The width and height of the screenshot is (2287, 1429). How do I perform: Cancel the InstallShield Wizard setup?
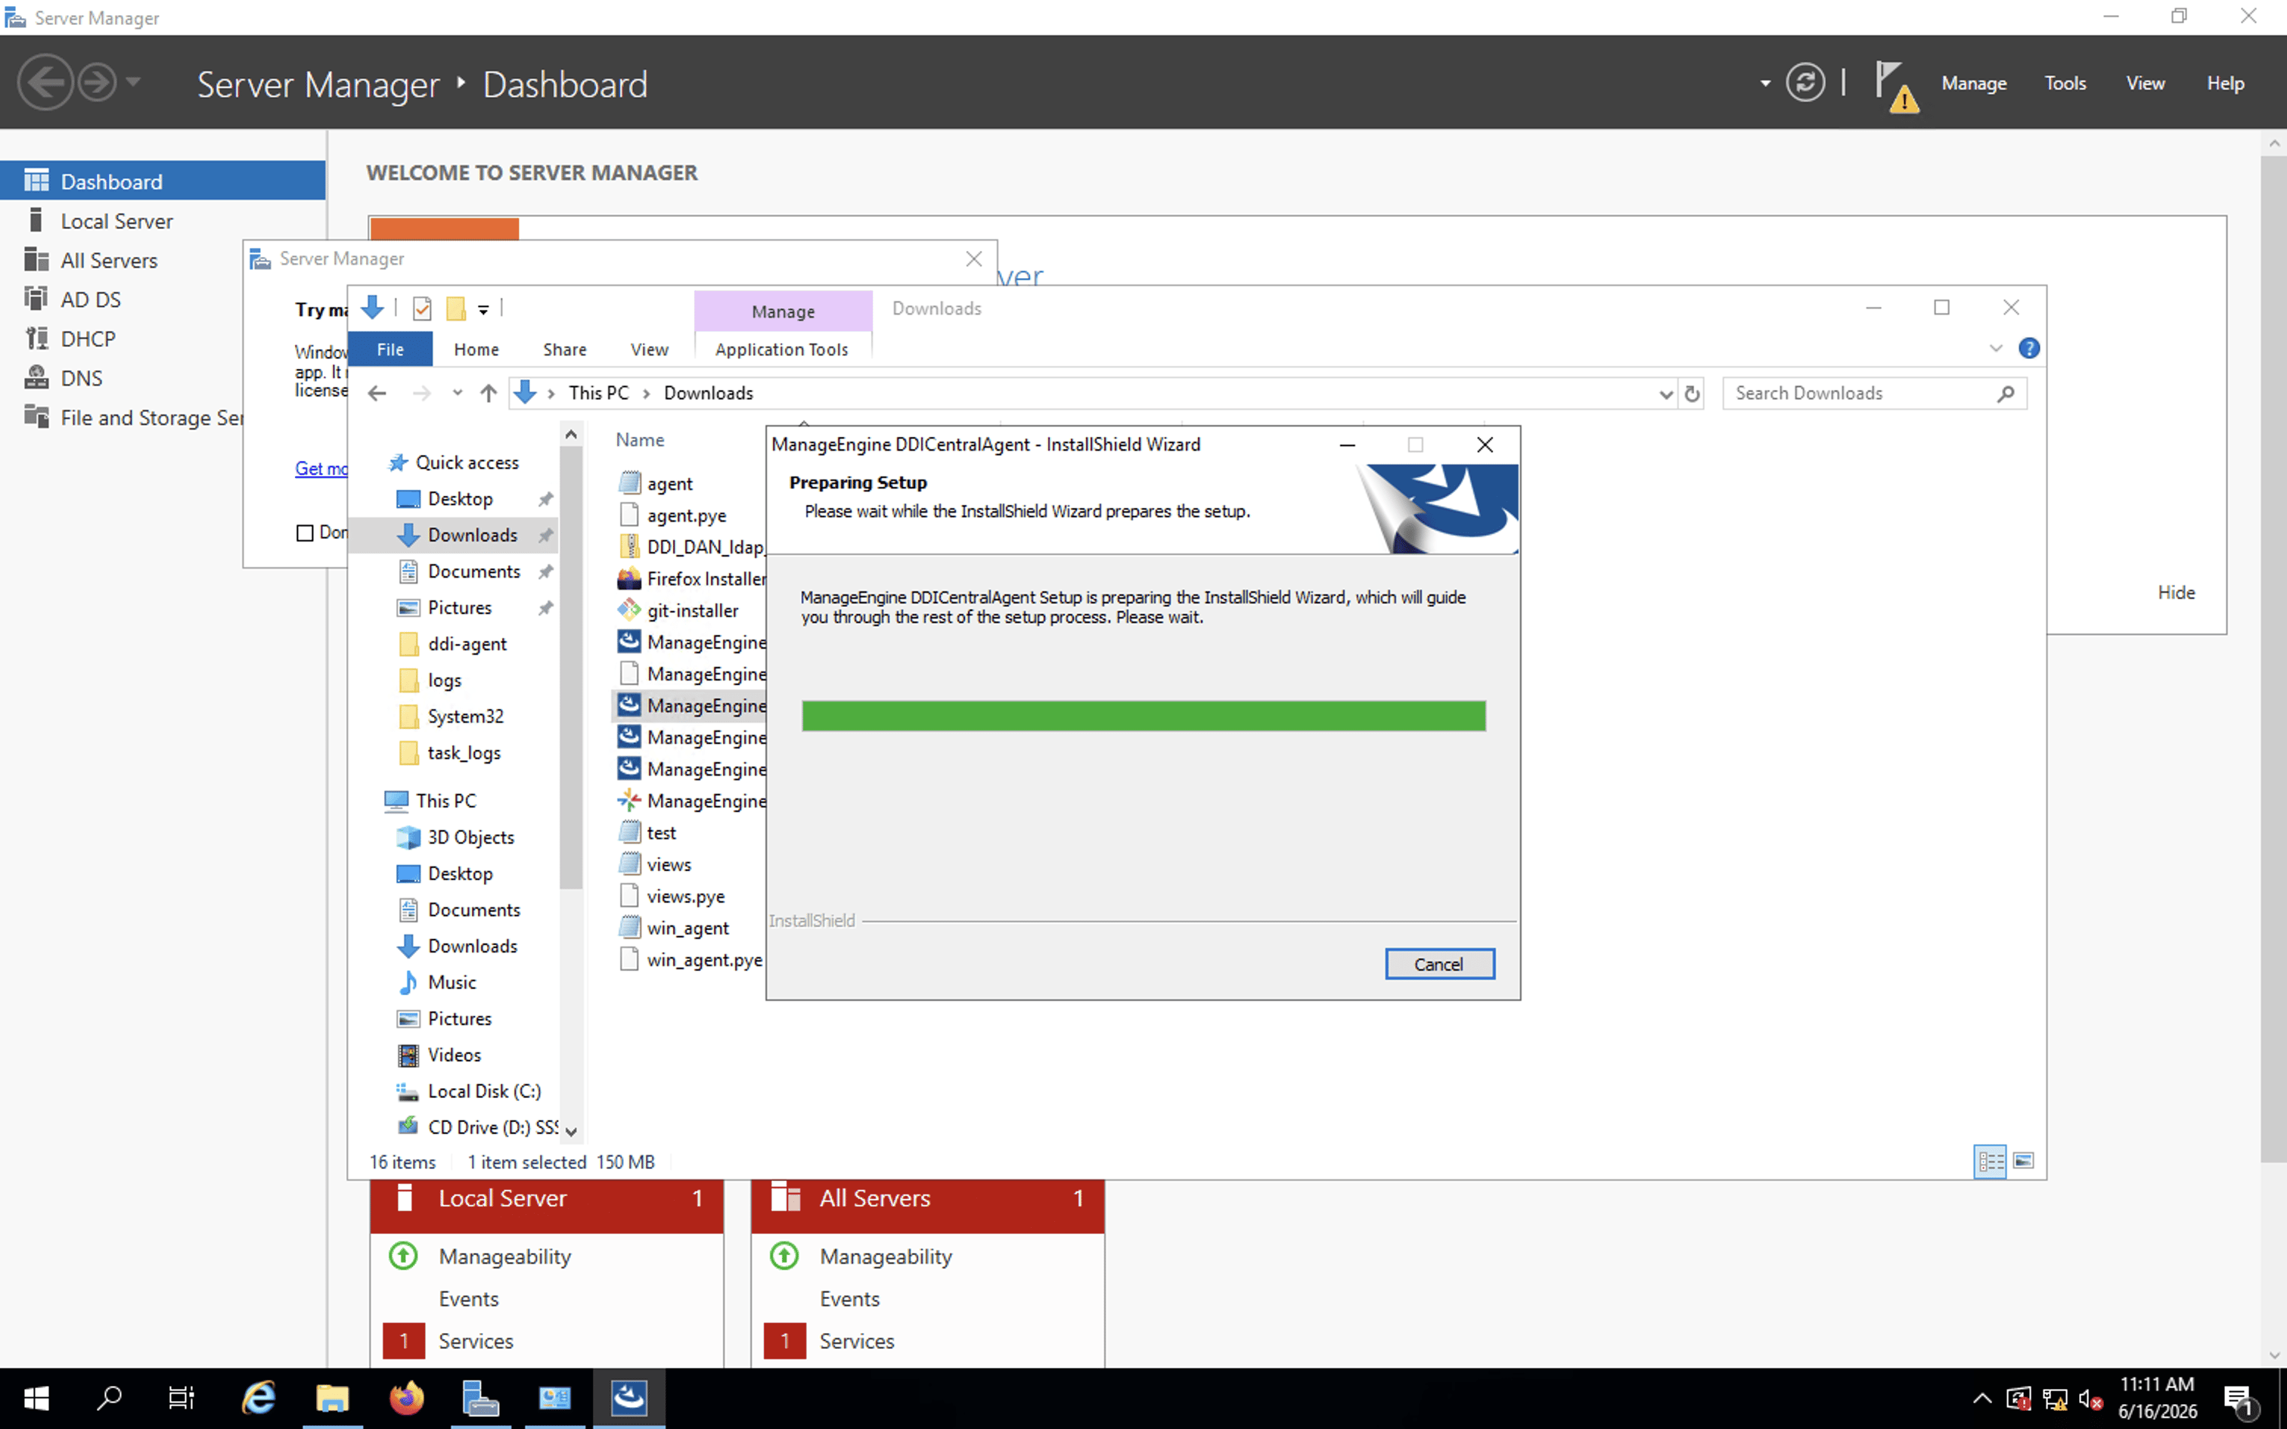click(x=1439, y=964)
